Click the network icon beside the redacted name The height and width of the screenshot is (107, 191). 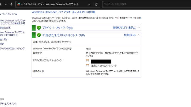point(88,61)
